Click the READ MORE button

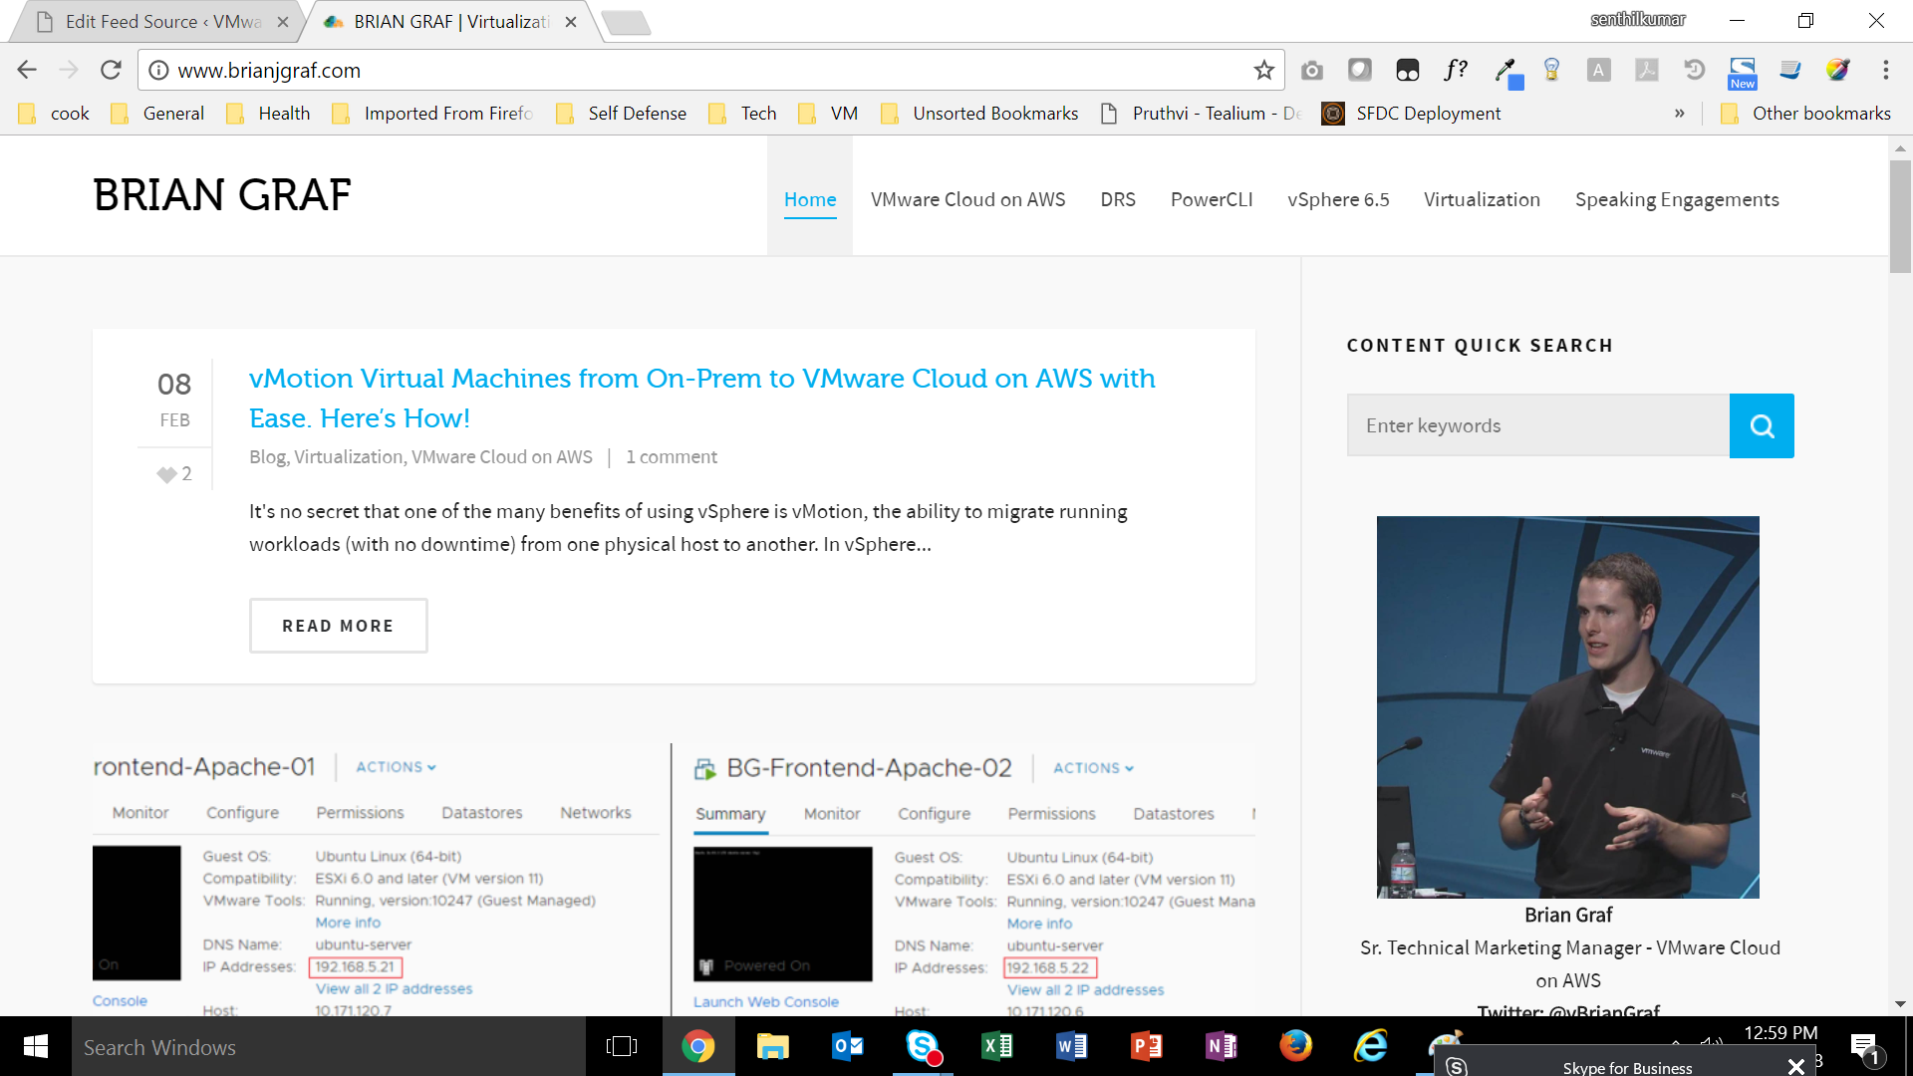[x=338, y=626]
